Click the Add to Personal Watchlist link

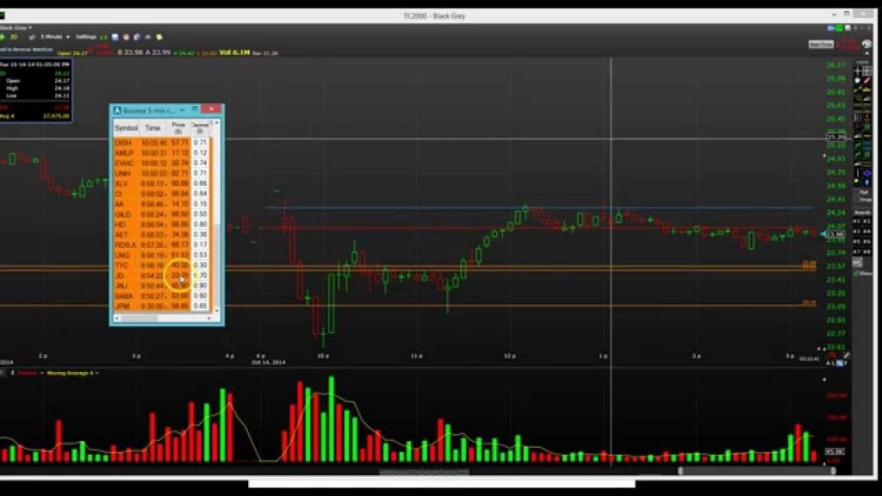tap(27, 50)
